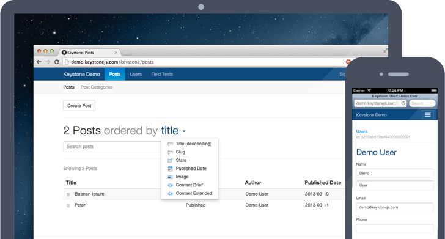The image size is (445, 239).
Task: Click the picture icon beside Image
Action: 170,177
